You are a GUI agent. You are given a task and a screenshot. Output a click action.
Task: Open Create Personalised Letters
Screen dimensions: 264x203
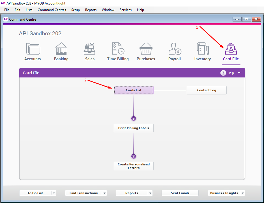[134, 166]
